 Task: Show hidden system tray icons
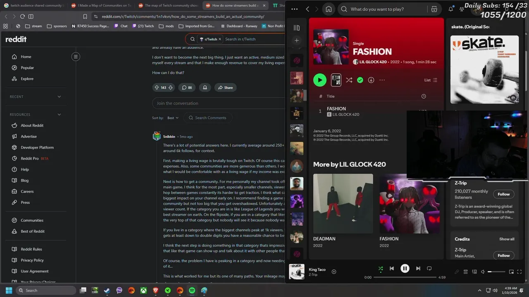coord(479,290)
